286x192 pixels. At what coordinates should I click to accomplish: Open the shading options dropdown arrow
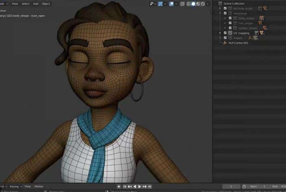(208, 4)
